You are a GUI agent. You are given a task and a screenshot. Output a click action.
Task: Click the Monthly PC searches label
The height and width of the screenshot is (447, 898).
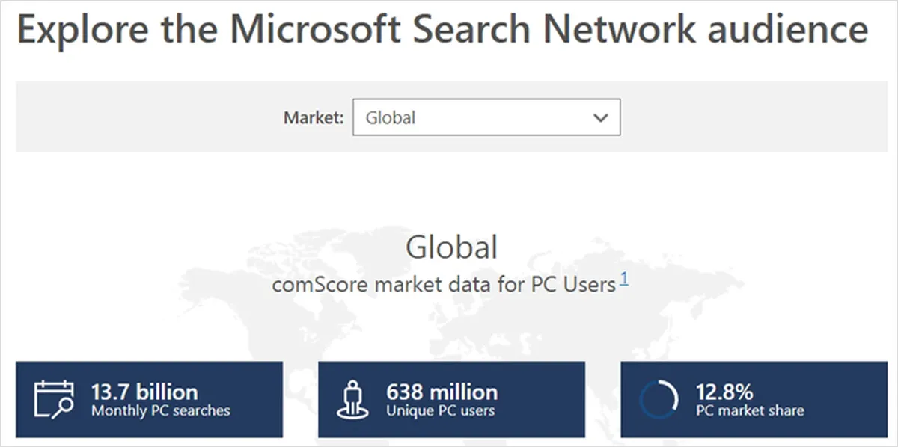160,410
